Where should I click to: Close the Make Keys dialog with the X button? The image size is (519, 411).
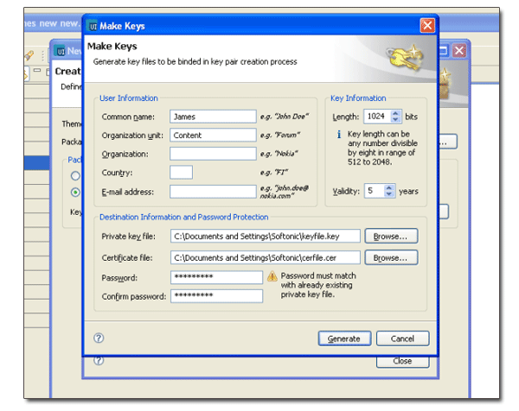pos(427,25)
